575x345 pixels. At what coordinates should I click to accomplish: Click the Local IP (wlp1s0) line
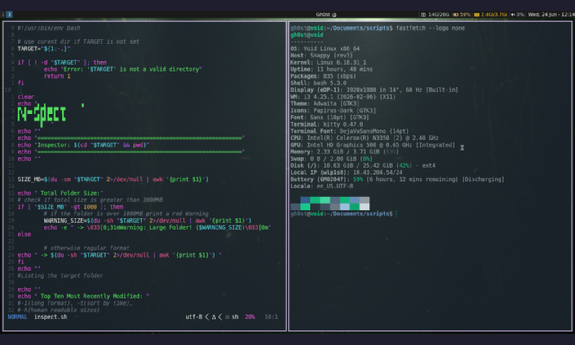coord(346,172)
